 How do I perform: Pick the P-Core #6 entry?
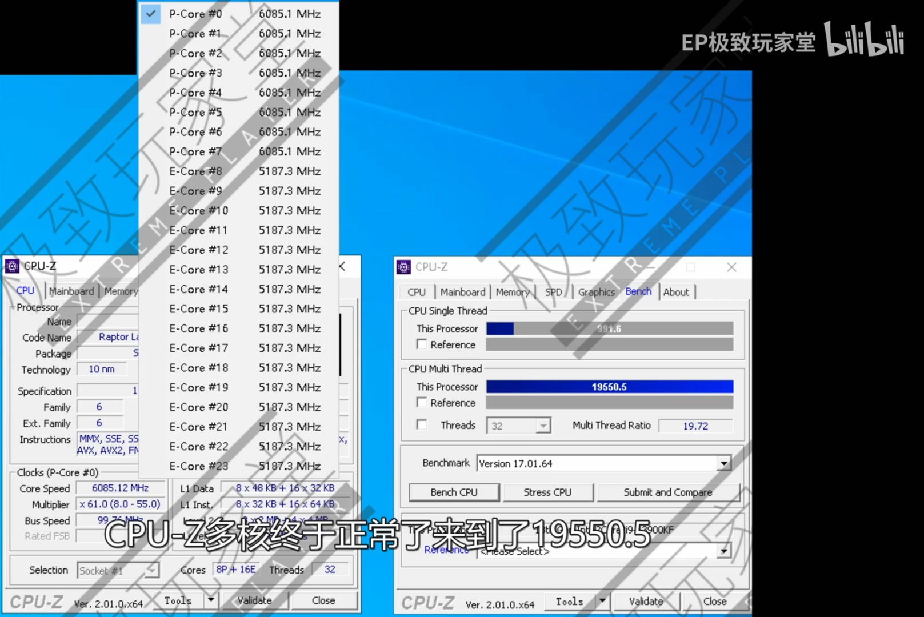pyautogui.click(x=239, y=132)
